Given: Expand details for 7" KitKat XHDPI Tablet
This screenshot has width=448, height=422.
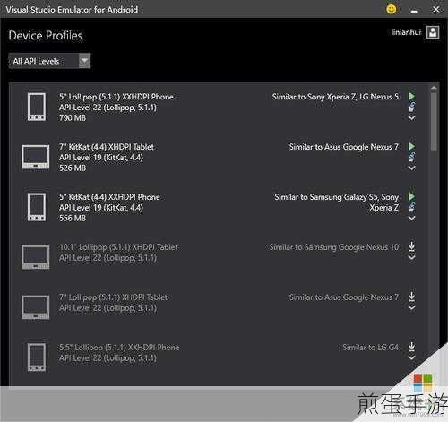Looking at the screenshot, I should 411,168.
